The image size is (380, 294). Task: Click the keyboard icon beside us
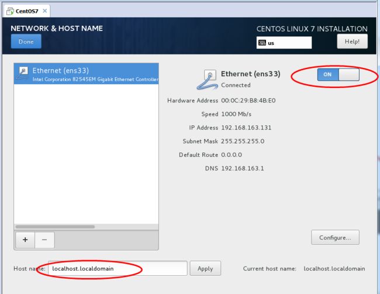click(262, 43)
